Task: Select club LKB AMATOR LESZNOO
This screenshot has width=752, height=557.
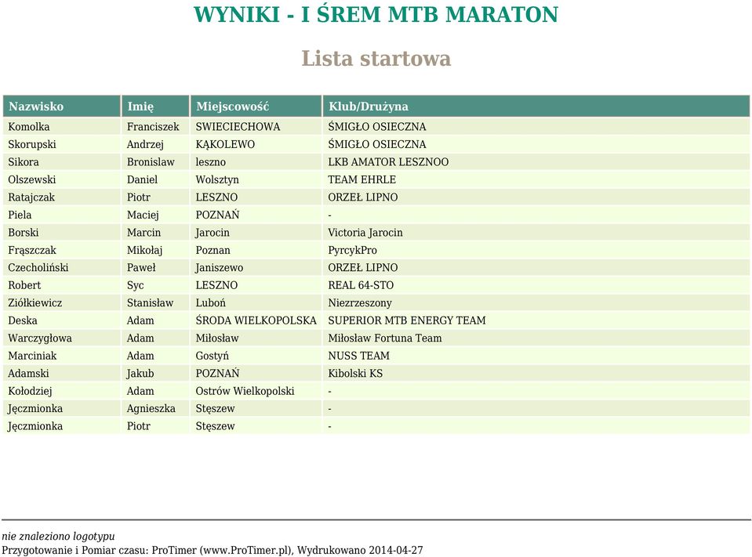Action: pos(388,162)
